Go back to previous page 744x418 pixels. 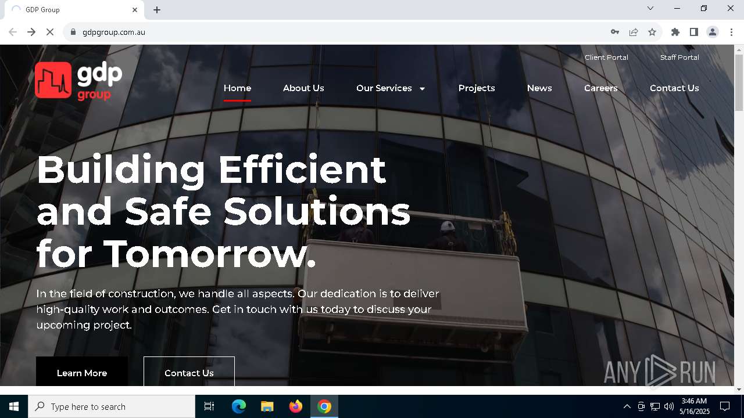point(13,32)
